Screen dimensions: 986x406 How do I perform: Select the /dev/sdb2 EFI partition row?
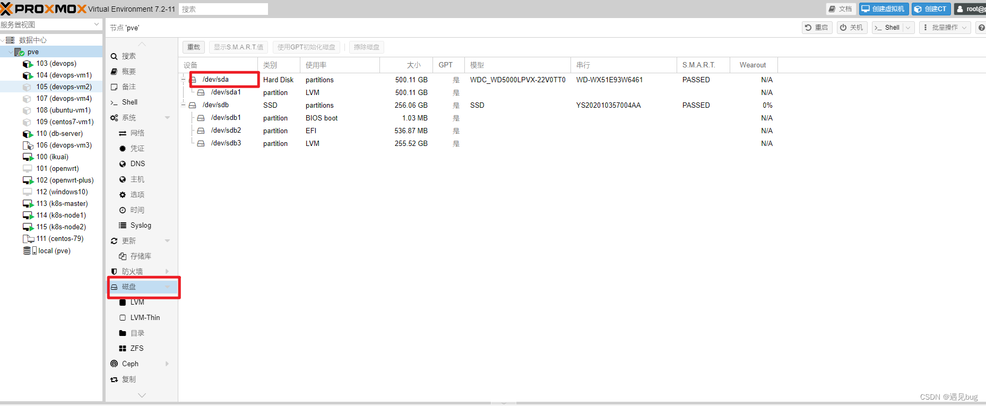tap(478, 131)
